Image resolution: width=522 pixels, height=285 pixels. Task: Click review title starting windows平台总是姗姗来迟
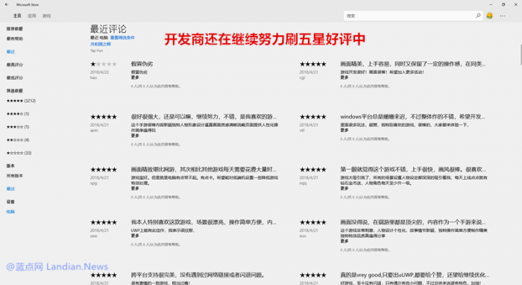412,117
